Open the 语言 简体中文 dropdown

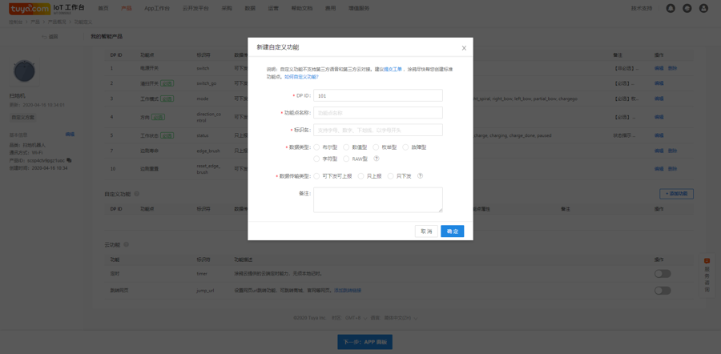(401, 318)
